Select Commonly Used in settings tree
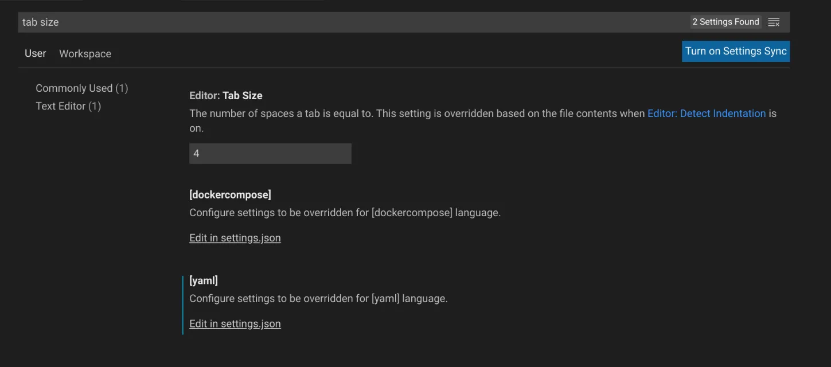Image resolution: width=831 pixels, height=367 pixels. (81, 88)
